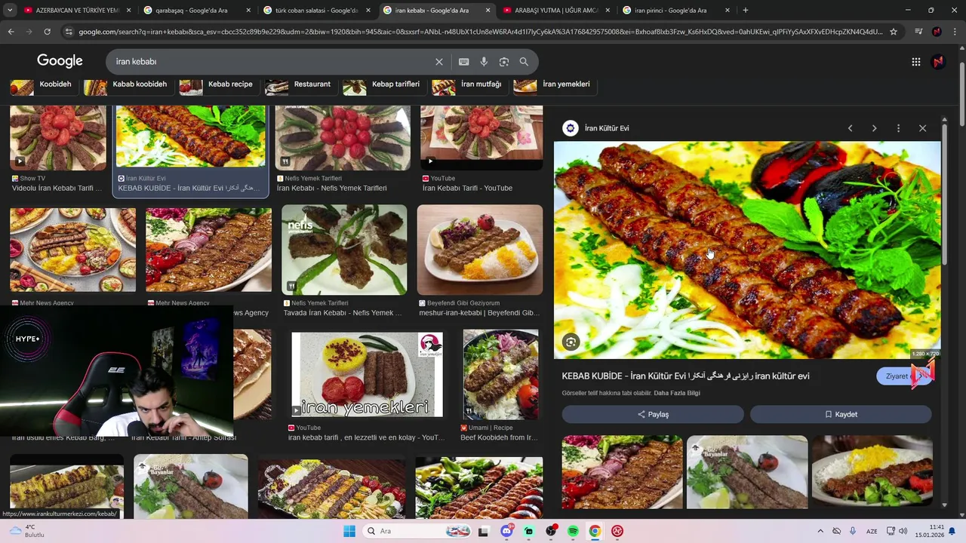Search this image with Lens in preview
Screen dimensions: 966x543
click(571, 342)
